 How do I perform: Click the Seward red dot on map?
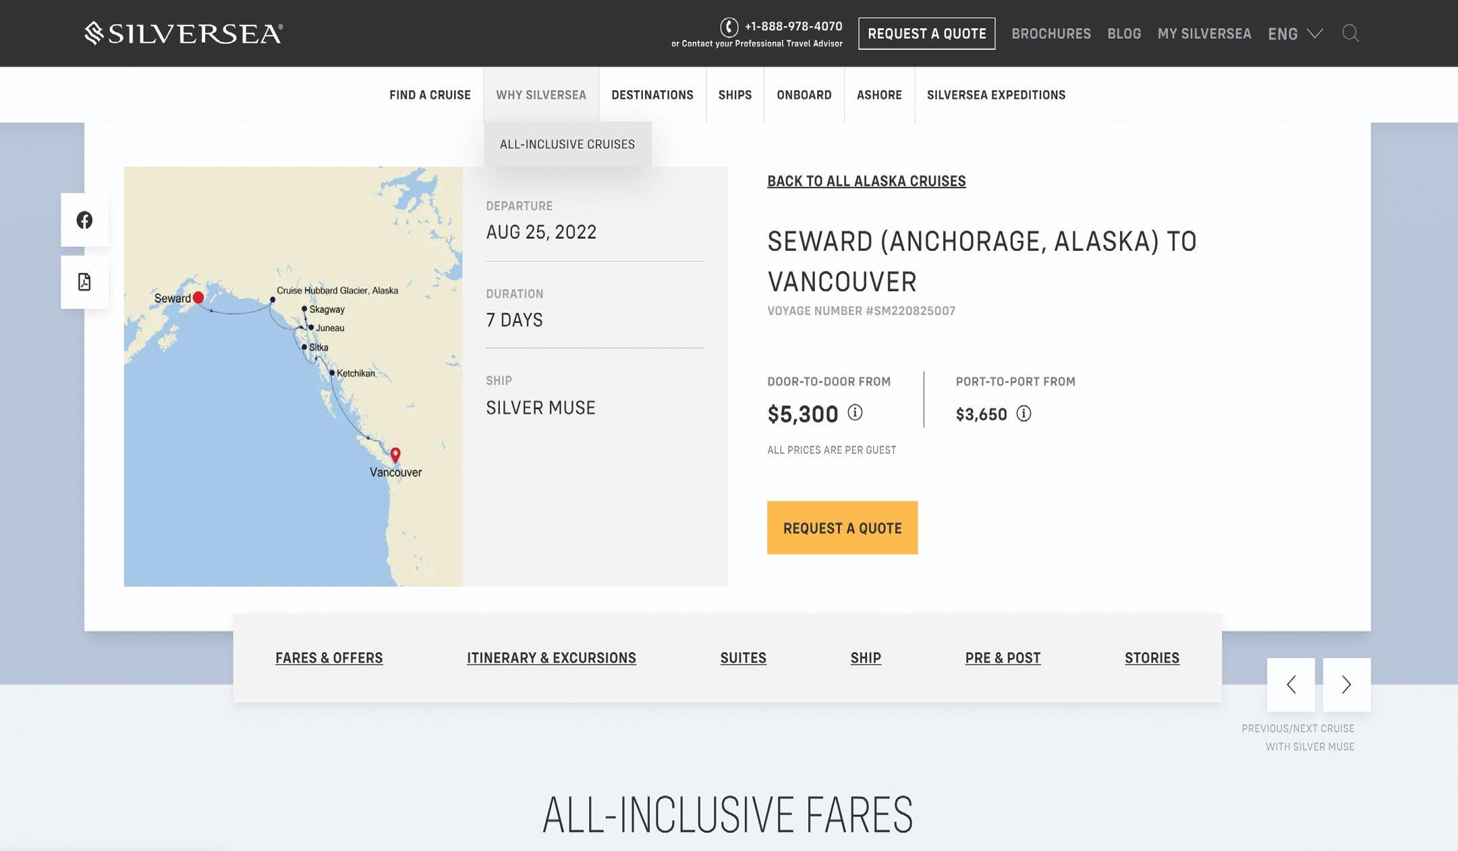(198, 297)
